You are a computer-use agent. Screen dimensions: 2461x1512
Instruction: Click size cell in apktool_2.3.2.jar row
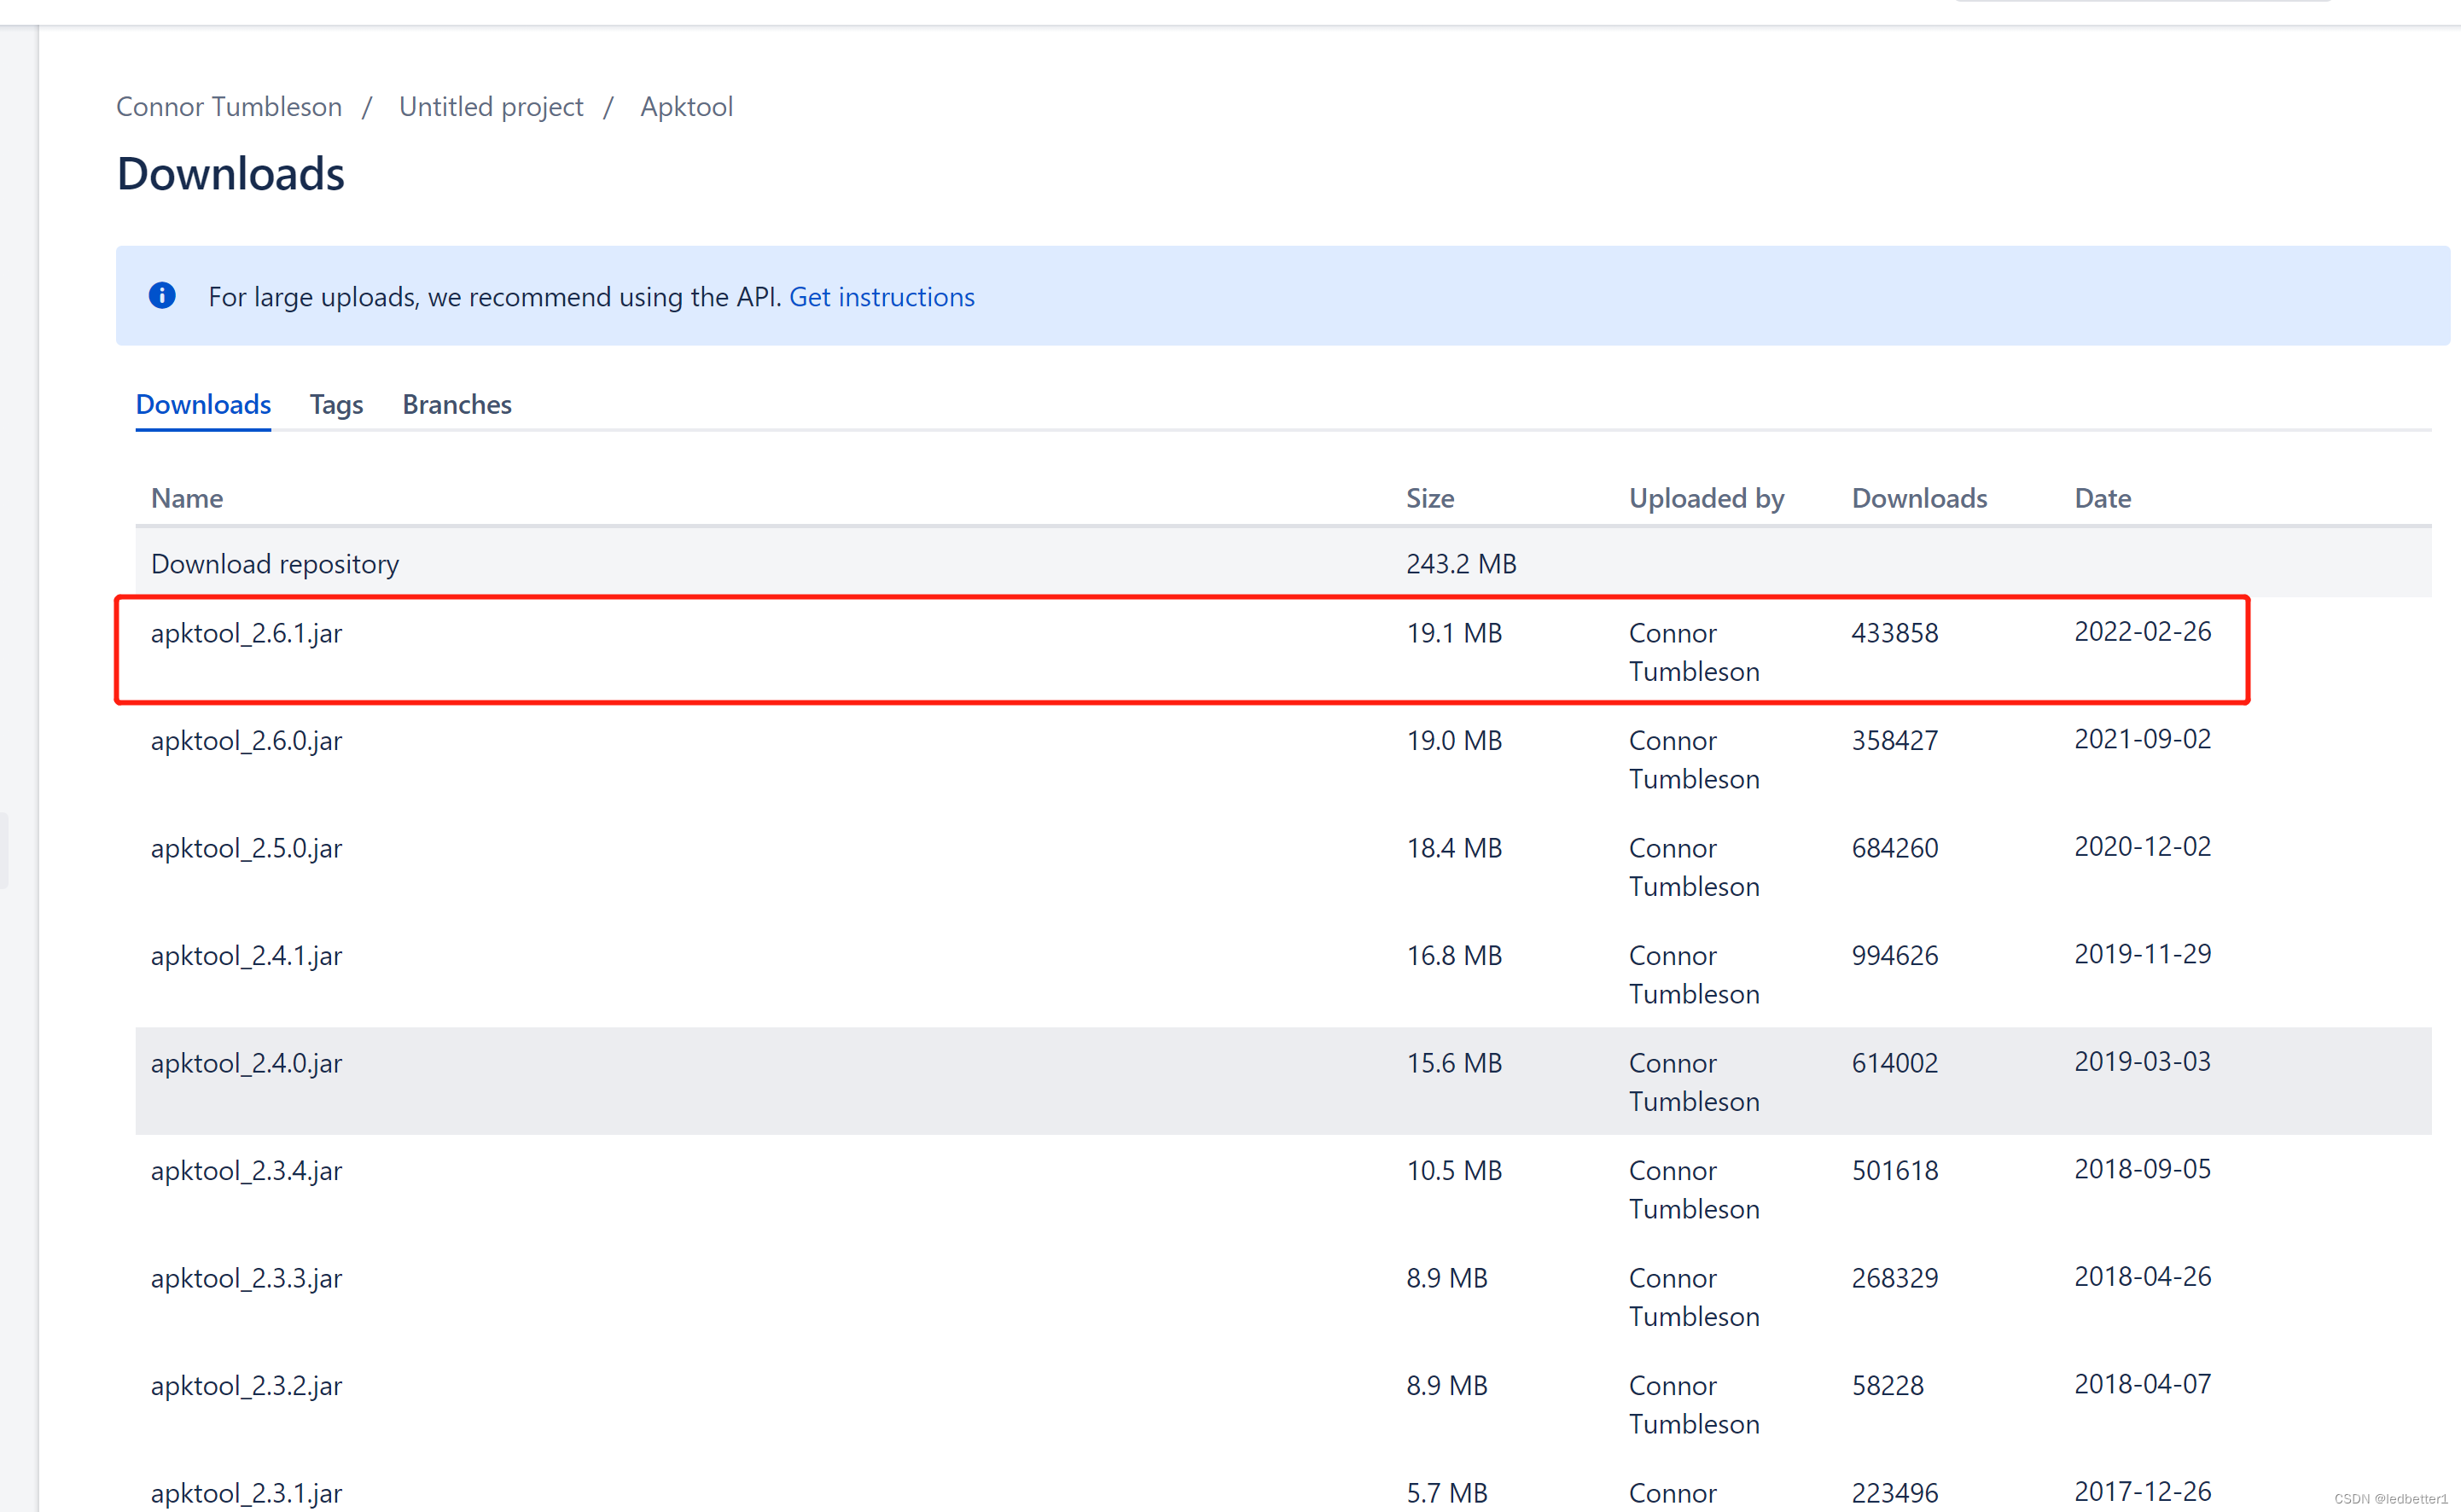point(1446,1386)
